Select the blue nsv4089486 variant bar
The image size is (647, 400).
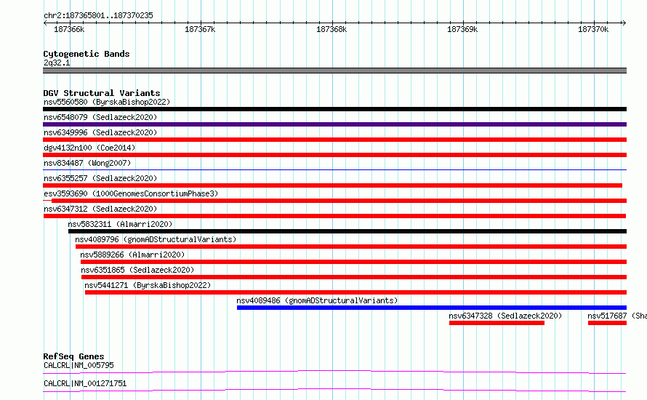pyautogui.click(x=432, y=308)
